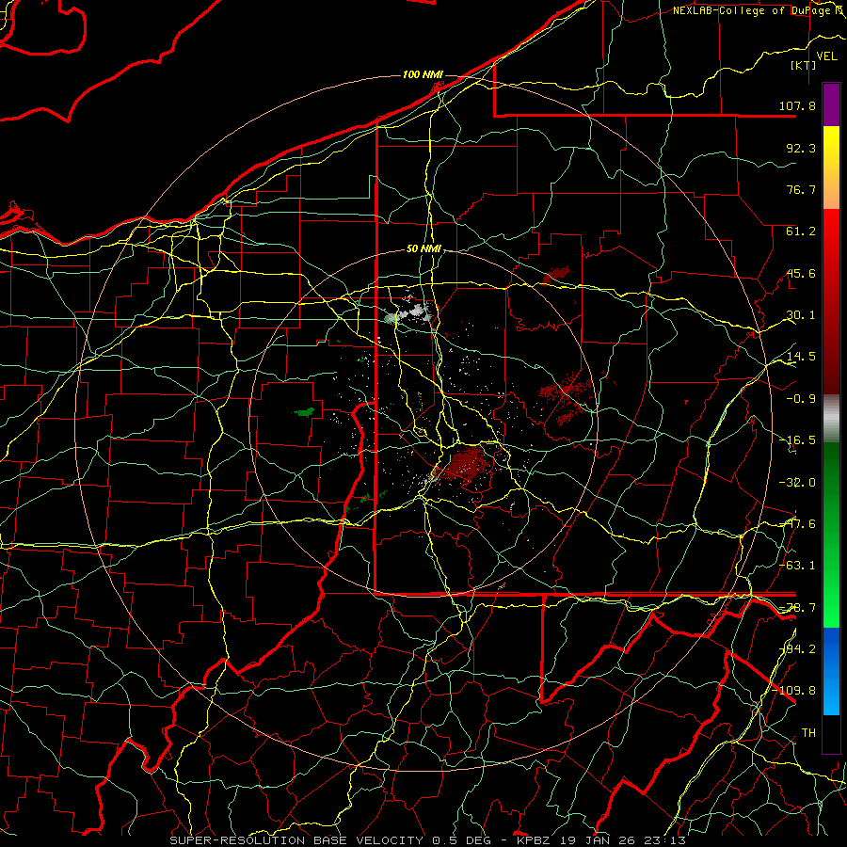Image resolution: width=847 pixels, height=847 pixels.
Task: Click the 76.7 legend value
Action: tap(801, 189)
